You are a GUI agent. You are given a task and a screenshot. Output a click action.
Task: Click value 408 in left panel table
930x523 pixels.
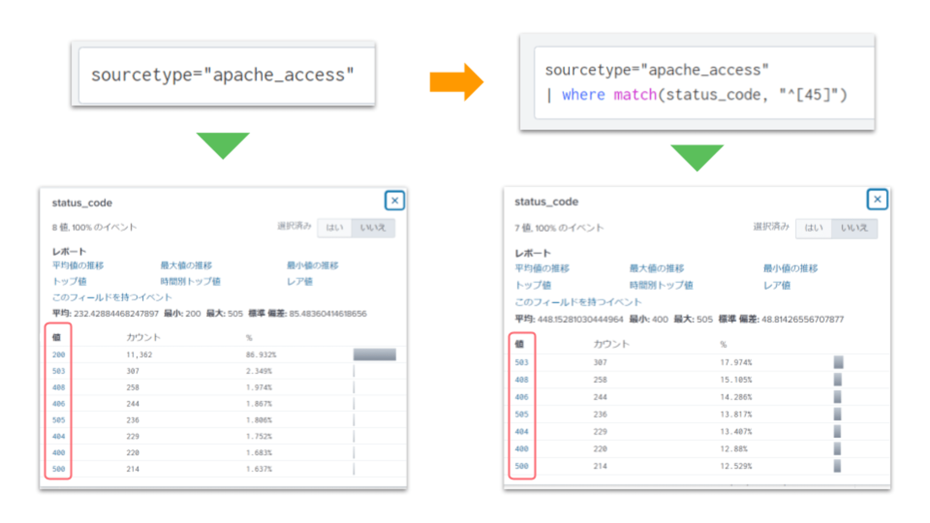click(59, 387)
